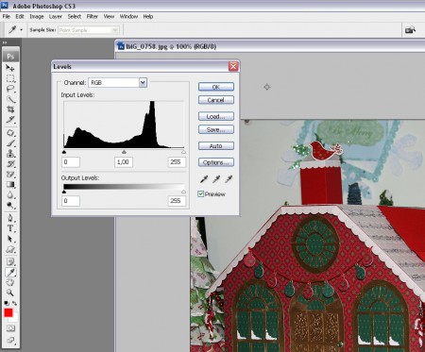Select the Lasso tool

click(10, 89)
